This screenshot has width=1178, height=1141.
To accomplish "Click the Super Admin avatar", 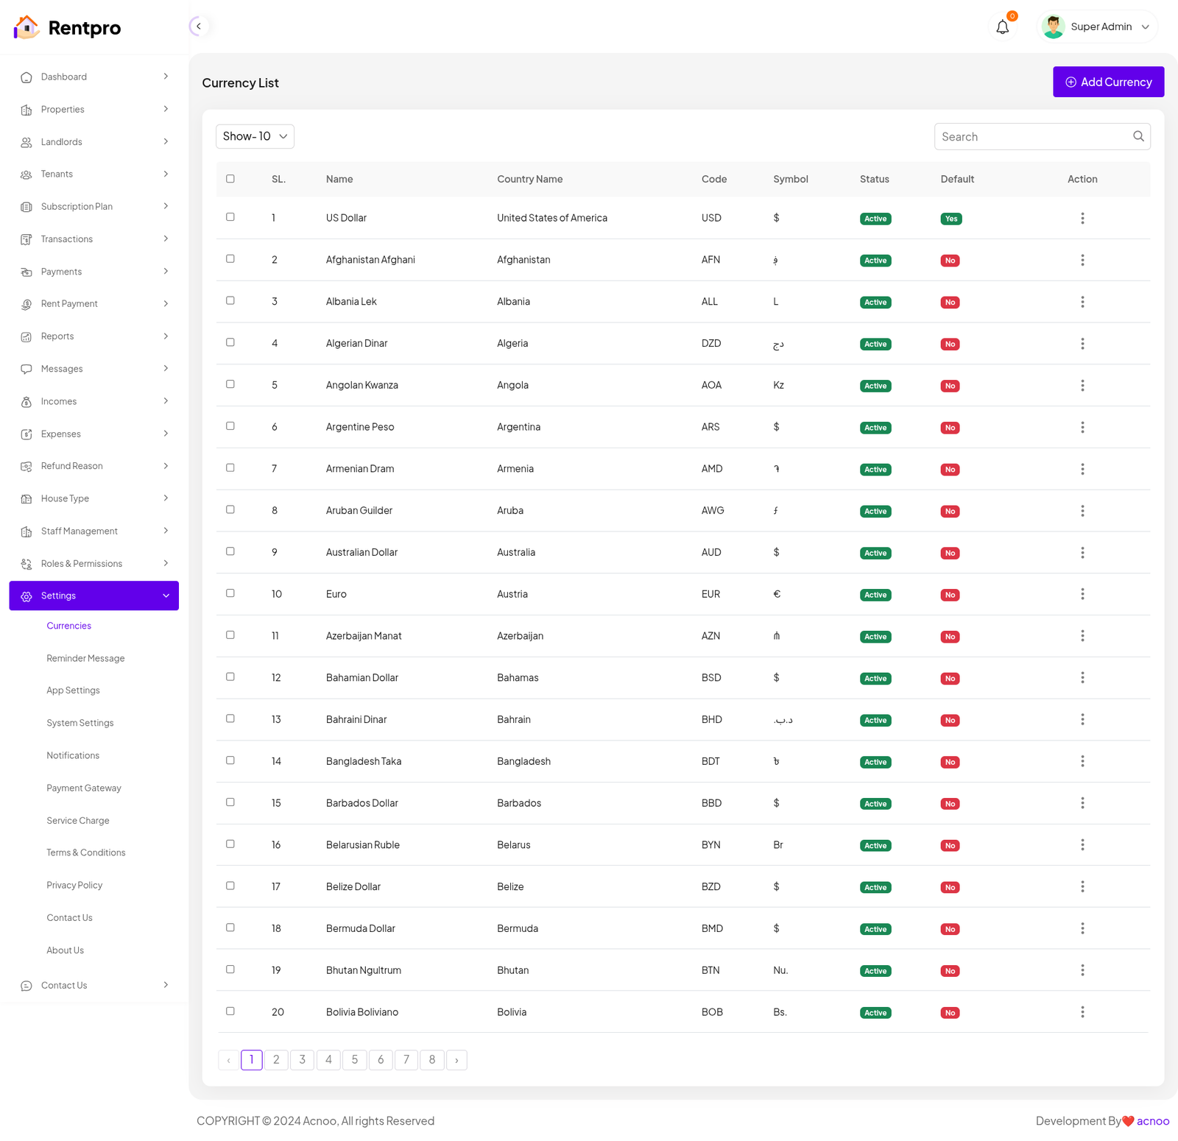I will [1053, 27].
